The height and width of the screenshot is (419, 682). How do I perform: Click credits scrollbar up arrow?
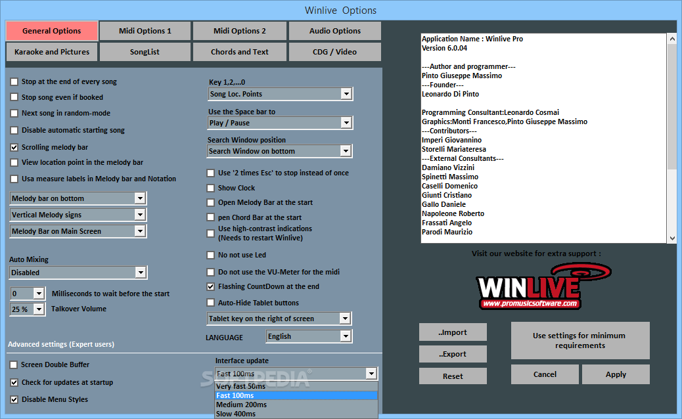tap(672, 39)
